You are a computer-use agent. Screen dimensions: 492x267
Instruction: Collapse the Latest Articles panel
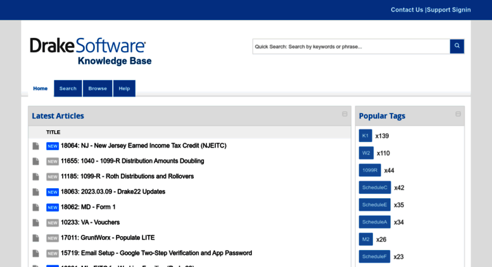coord(344,114)
